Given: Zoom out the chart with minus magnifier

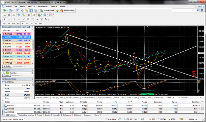Looking at the screenshot, I should pyautogui.click(x=23, y=15).
